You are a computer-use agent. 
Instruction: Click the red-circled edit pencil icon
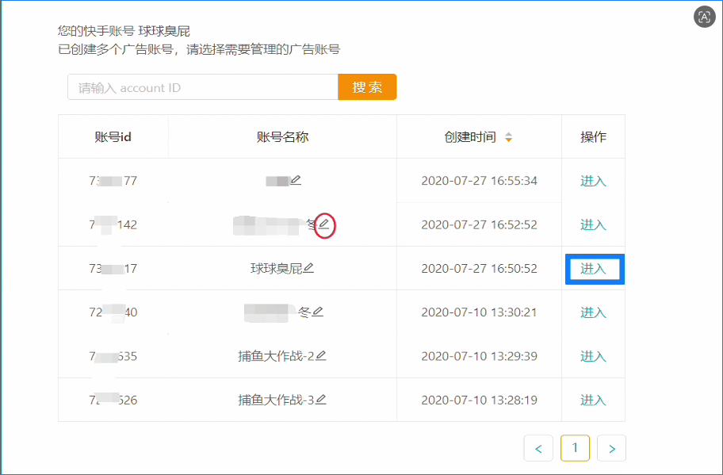[326, 224]
